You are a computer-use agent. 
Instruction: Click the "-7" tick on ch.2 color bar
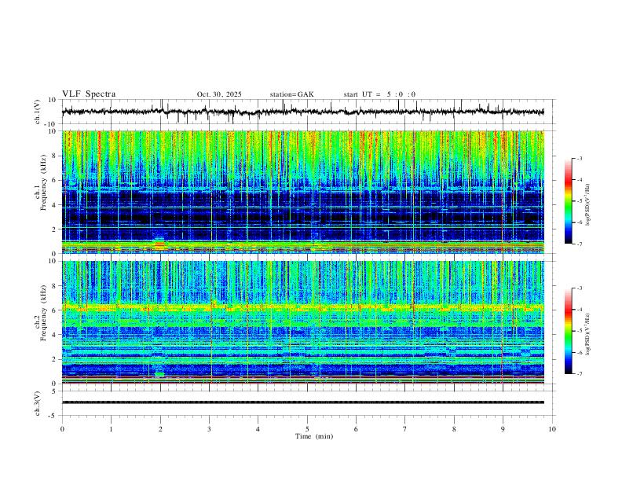coord(580,373)
